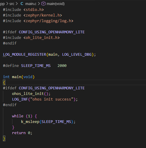Click "ohos init success" string literal
Image resolution: width=146 pixels, height=148 pixels.
click(x=52, y=99)
